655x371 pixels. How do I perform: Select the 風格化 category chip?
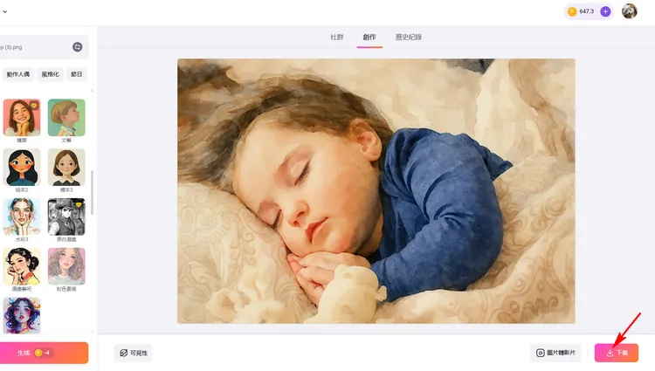pyautogui.click(x=50, y=74)
